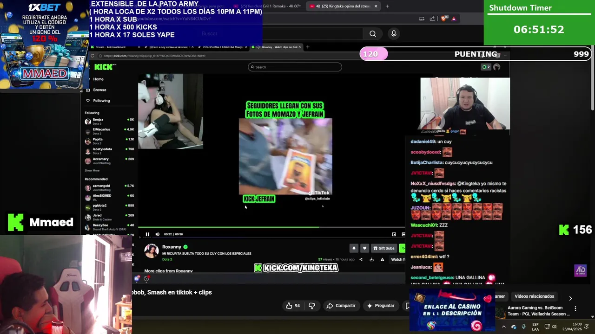Open pgldota2 recommended channel
The width and height of the screenshot is (595, 334).
pos(109,207)
